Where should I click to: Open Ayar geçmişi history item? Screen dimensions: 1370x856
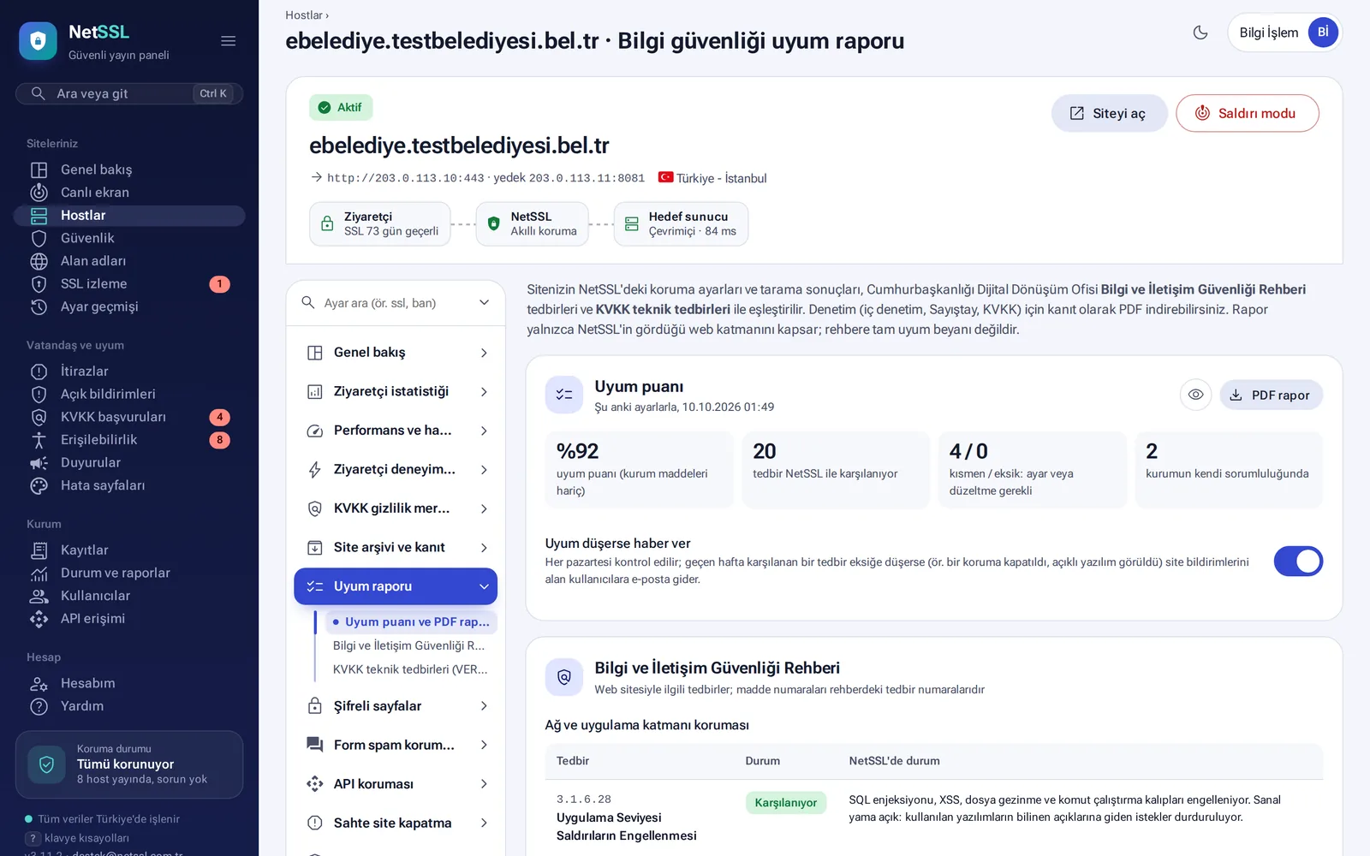click(x=129, y=306)
